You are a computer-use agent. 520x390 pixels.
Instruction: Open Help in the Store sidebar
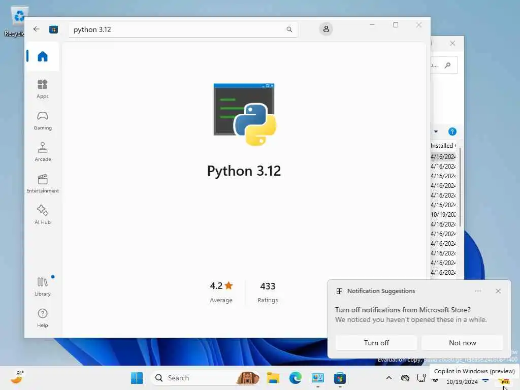(43, 318)
